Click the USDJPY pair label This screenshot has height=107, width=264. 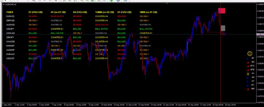10,29
